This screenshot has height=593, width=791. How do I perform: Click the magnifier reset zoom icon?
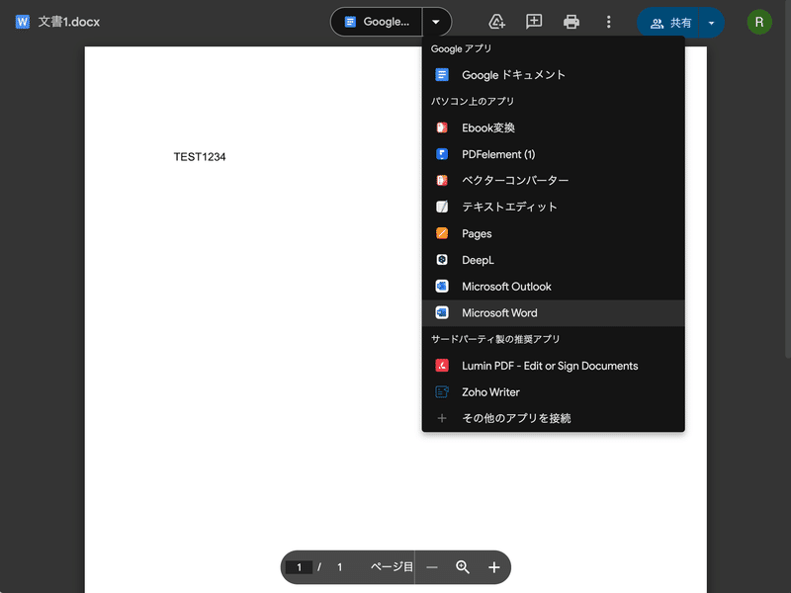tap(463, 567)
